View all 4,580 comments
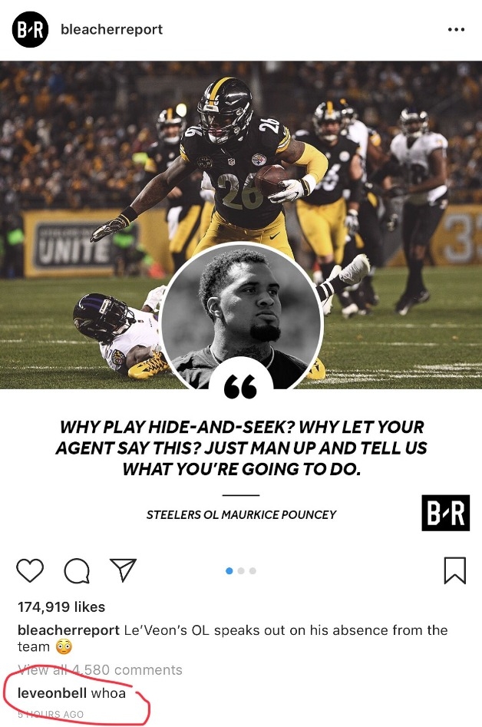482x727 pixels. pyautogui.click(x=100, y=669)
